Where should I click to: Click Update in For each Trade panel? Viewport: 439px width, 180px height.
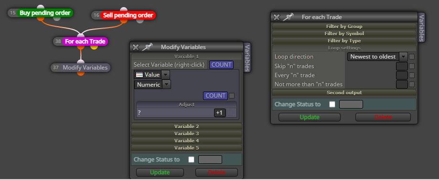click(x=310, y=117)
